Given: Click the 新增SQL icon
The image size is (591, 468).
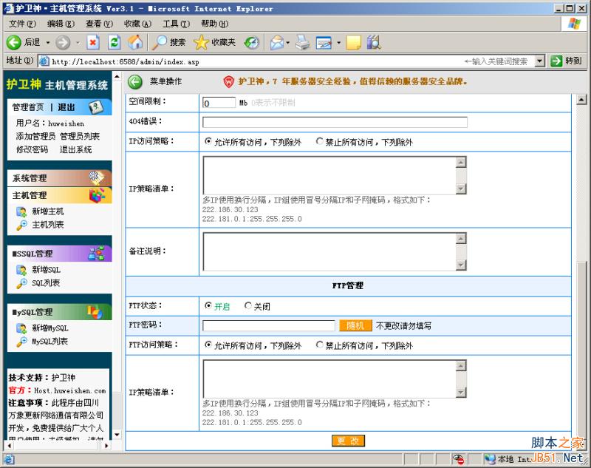Looking at the screenshot, I should click(21, 270).
